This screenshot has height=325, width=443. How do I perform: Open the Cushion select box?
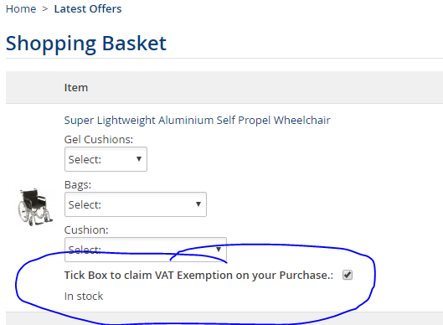coord(146,250)
